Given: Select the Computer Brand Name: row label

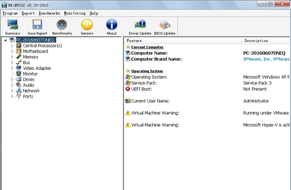Looking at the screenshot, I should [x=156, y=59].
